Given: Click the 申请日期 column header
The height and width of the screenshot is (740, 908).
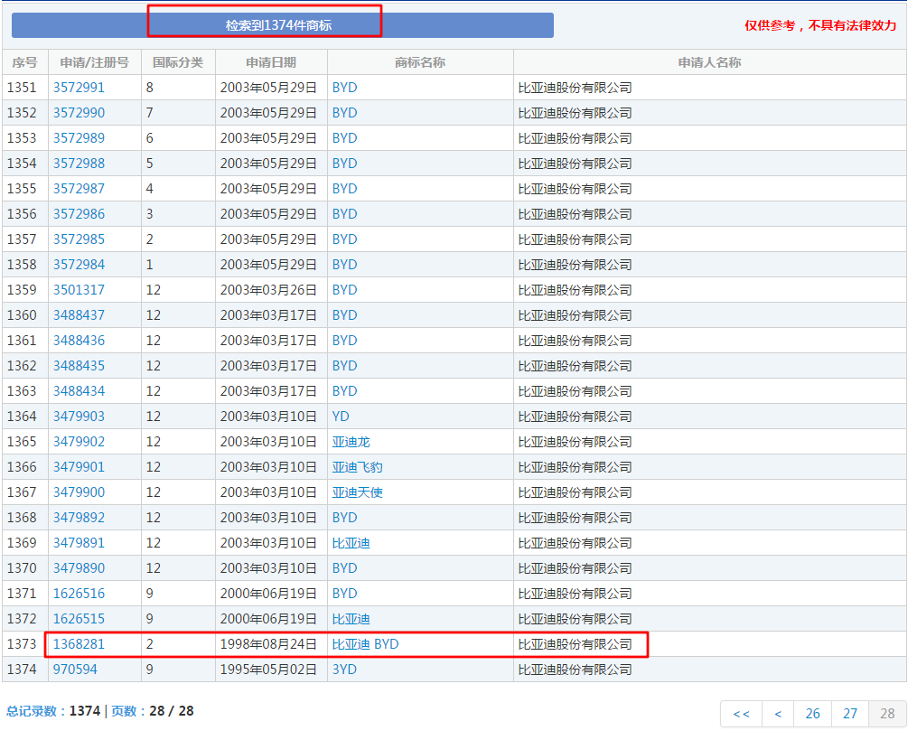Looking at the screenshot, I should tap(271, 62).
